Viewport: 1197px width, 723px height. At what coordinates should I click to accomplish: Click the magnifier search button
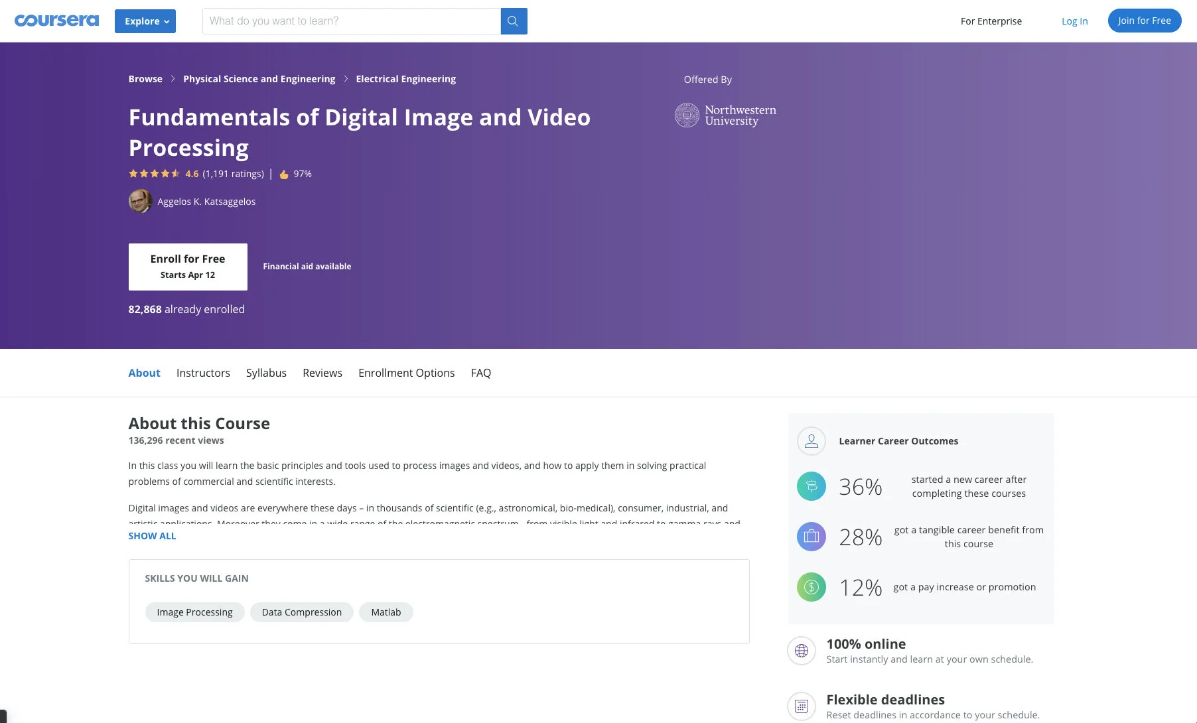(x=514, y=21)
